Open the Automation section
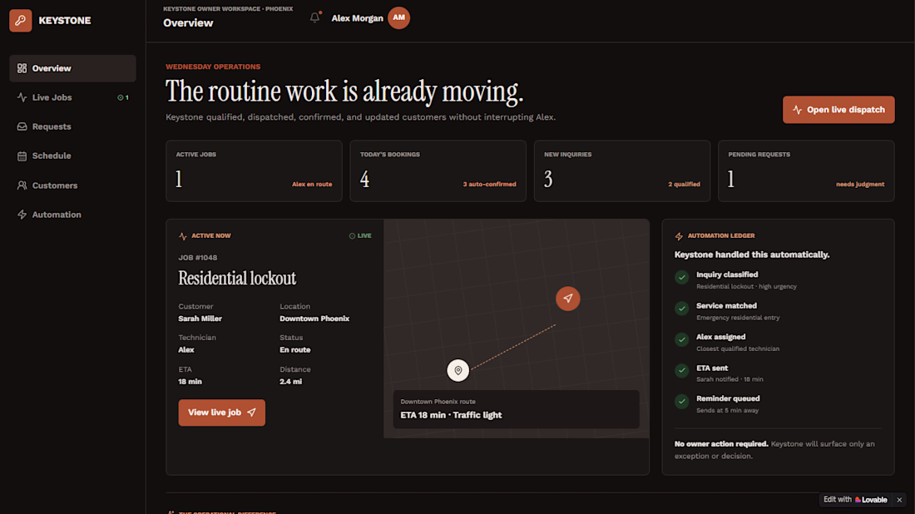Screen dimensions: 915x514 [73, 215]
